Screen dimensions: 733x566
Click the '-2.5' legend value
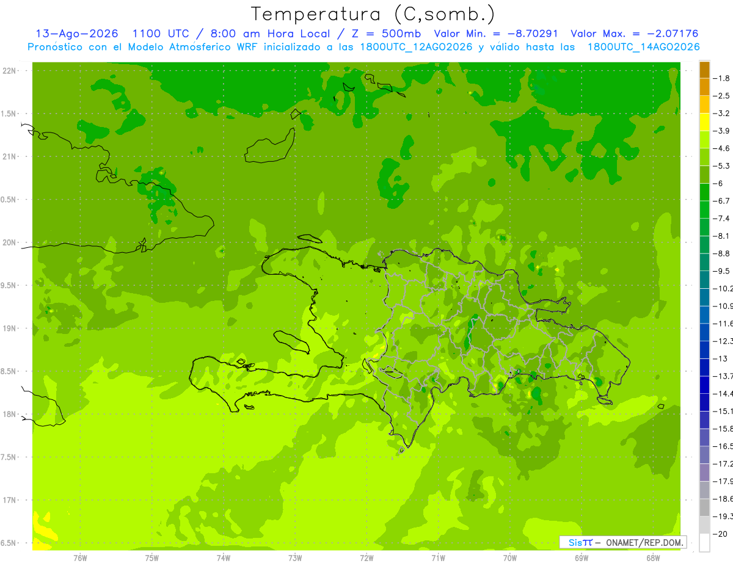click(722, 96)
